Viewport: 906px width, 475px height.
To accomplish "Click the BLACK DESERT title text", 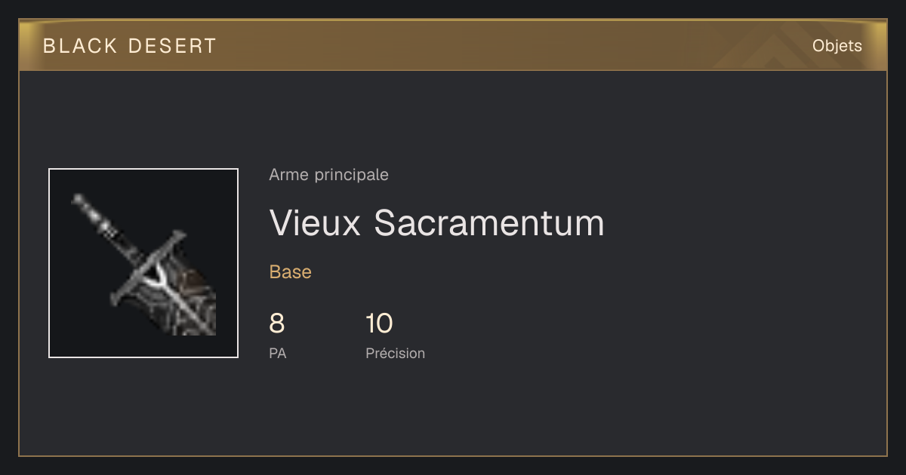I will [130, 46].
